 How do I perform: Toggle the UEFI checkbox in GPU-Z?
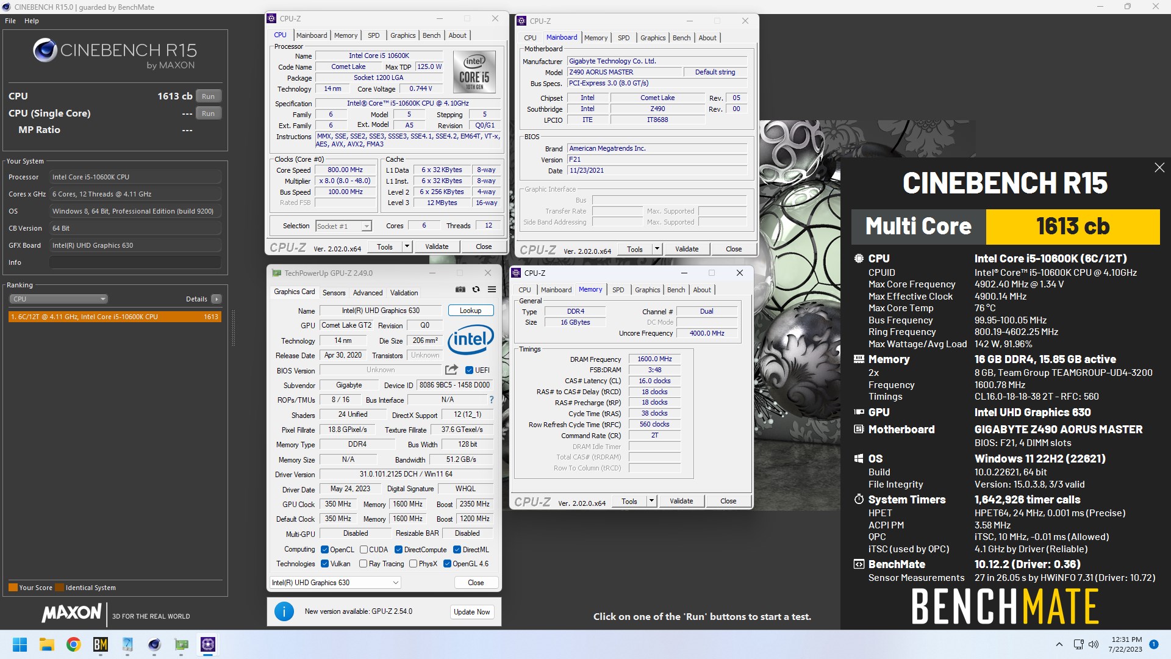[x=469, y=370]
